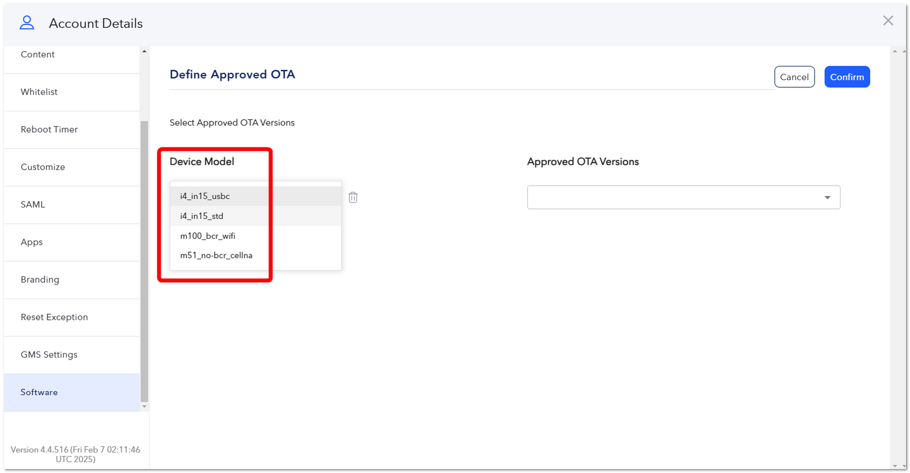Open SAML settings
The height and width of the screenshot is (473, 910).
pos(72,204)
